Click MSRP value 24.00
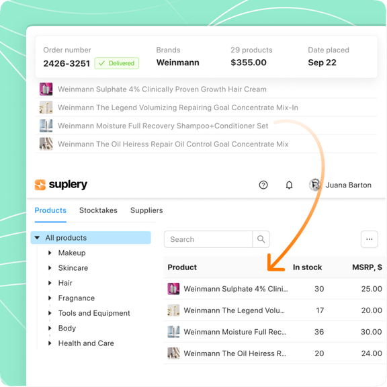Screen dimensions: 387x387 [x=372, y=353]
